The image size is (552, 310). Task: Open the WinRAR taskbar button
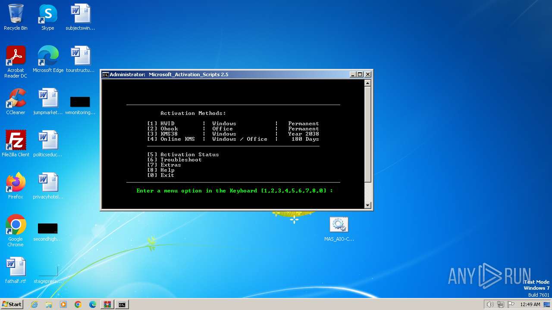[107, 304]
